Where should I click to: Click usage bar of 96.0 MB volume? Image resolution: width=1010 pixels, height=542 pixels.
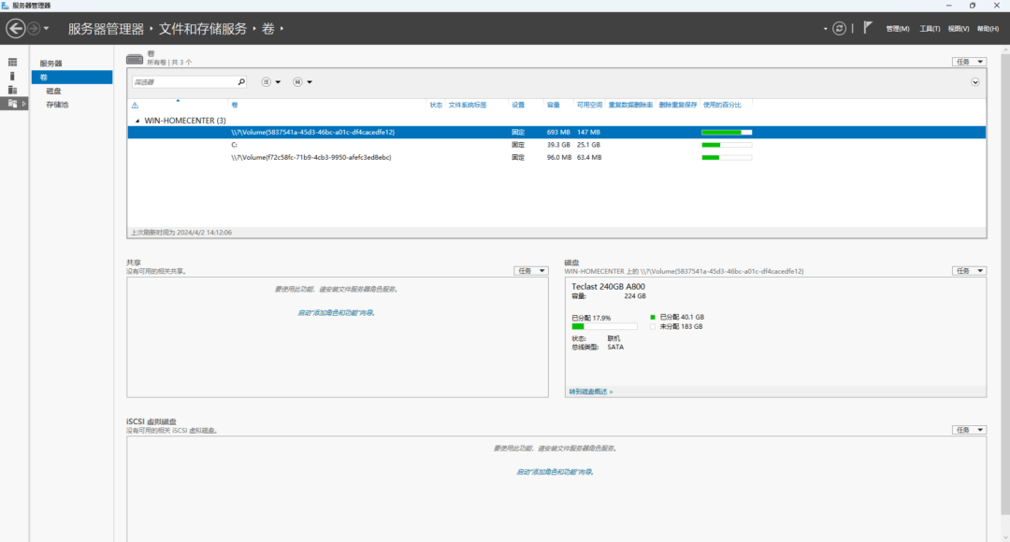[x=727, y=157]
